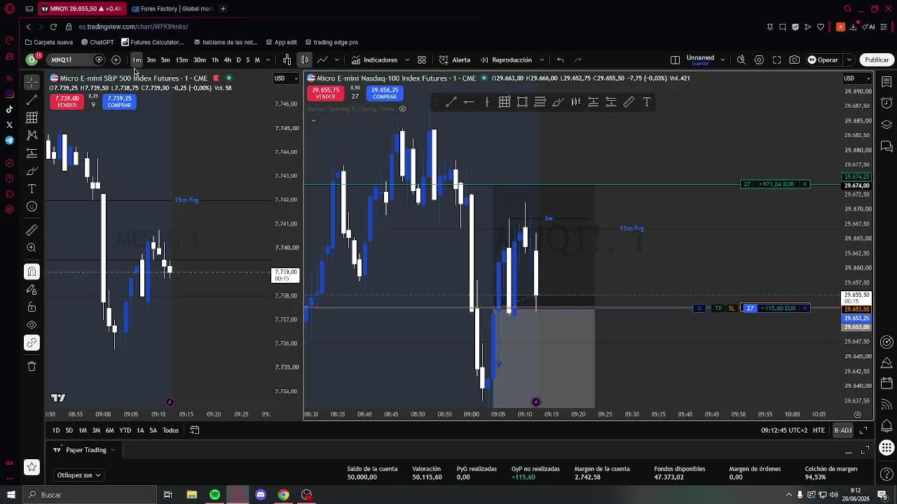
Task: Open the go to date calendar icon
Action: pos(195,430)
